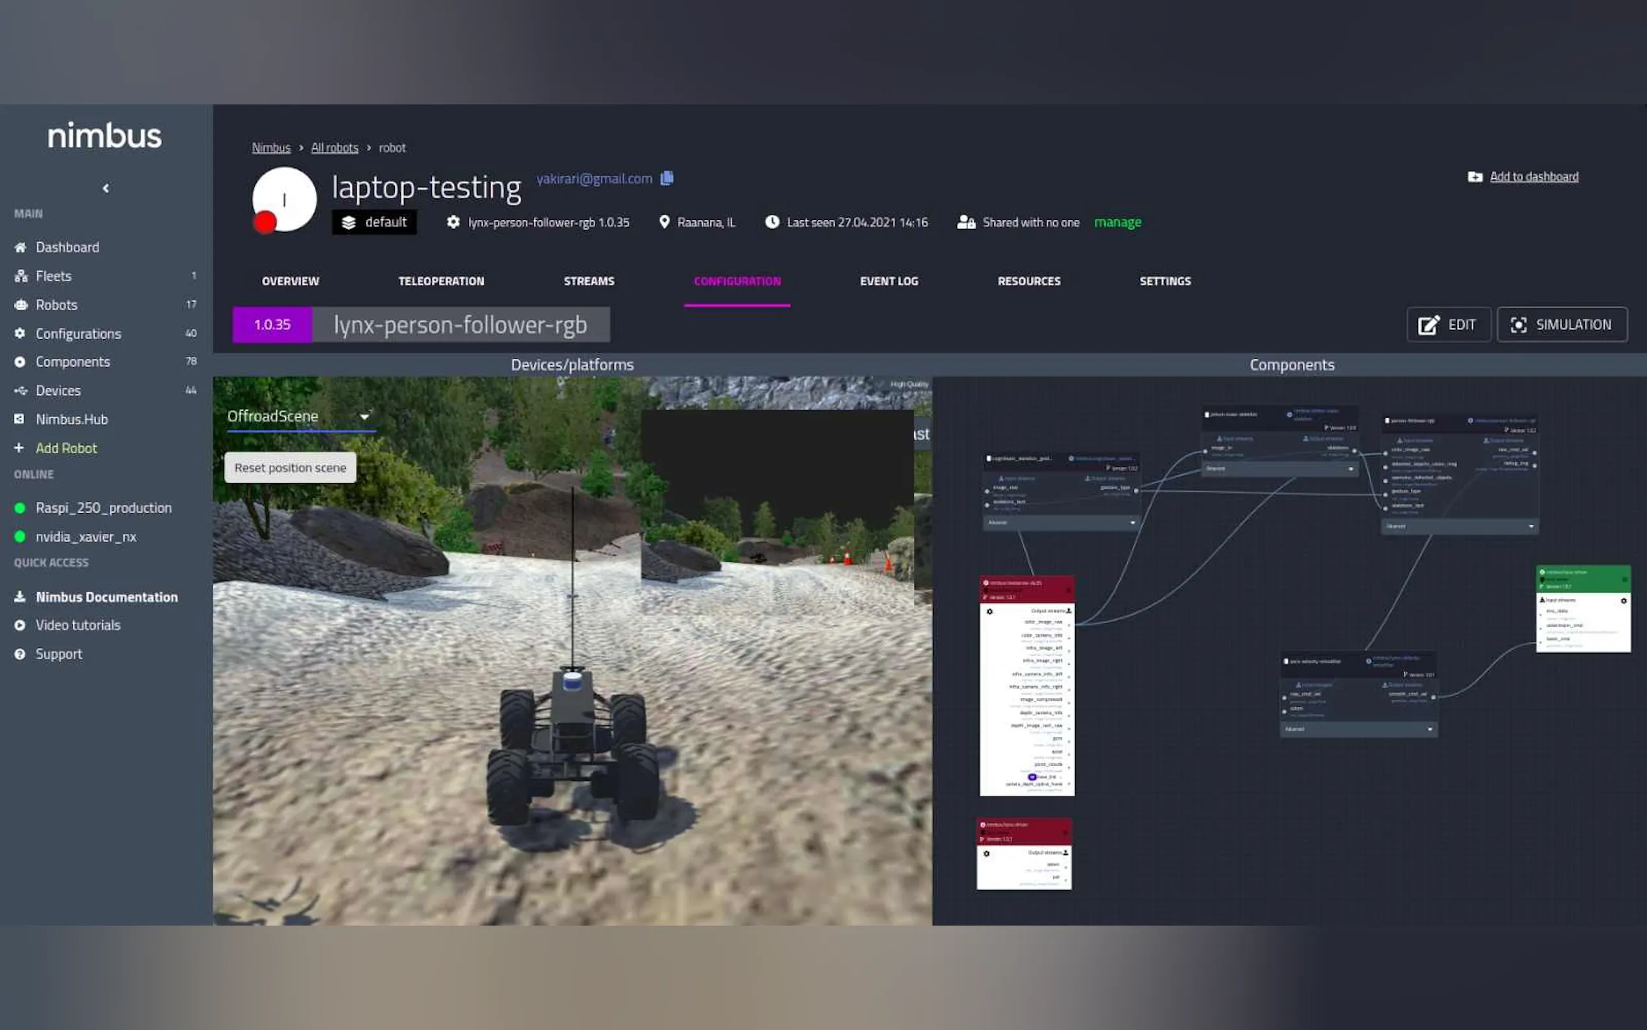Screen dimensions: 1647x1030
Task: Open Dashboard from the sidebar
Action: tap(67, 247)
